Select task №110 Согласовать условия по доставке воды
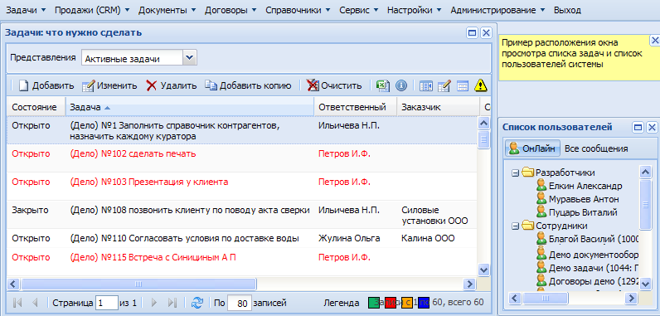 point(242,238)
